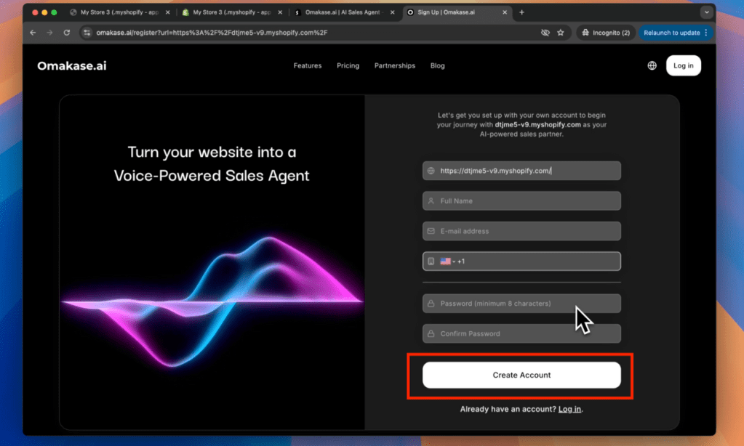
Task: Open a new browser tab with plus
Action: pyautogui.click(x=521, y=12)
